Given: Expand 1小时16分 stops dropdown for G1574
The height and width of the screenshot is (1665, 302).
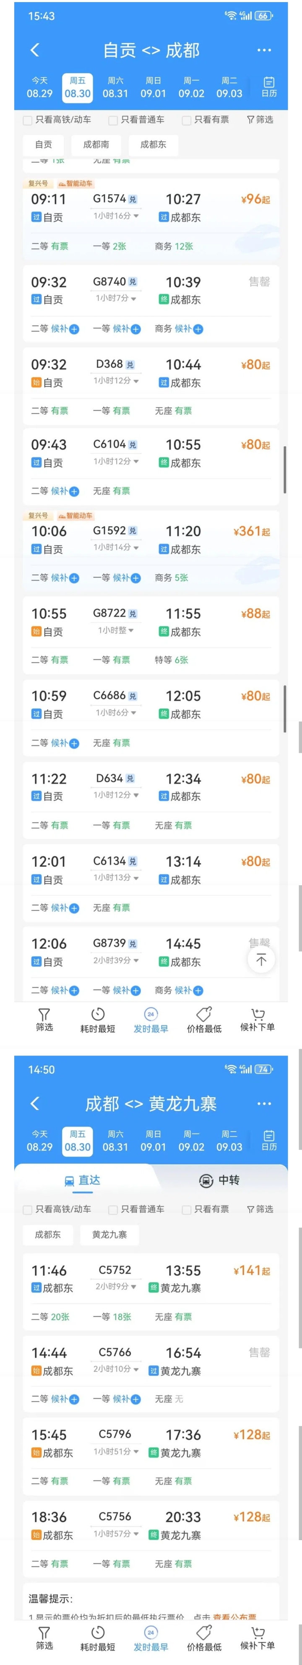Looking at the screenshot, I should (x=116, y=216).
